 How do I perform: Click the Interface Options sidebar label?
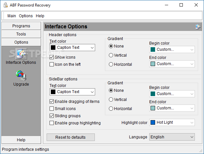(21, 63)
